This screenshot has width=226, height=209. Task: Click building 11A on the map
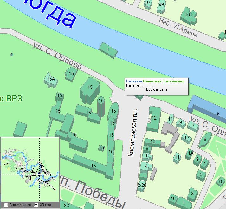click(x=189, y=153)
